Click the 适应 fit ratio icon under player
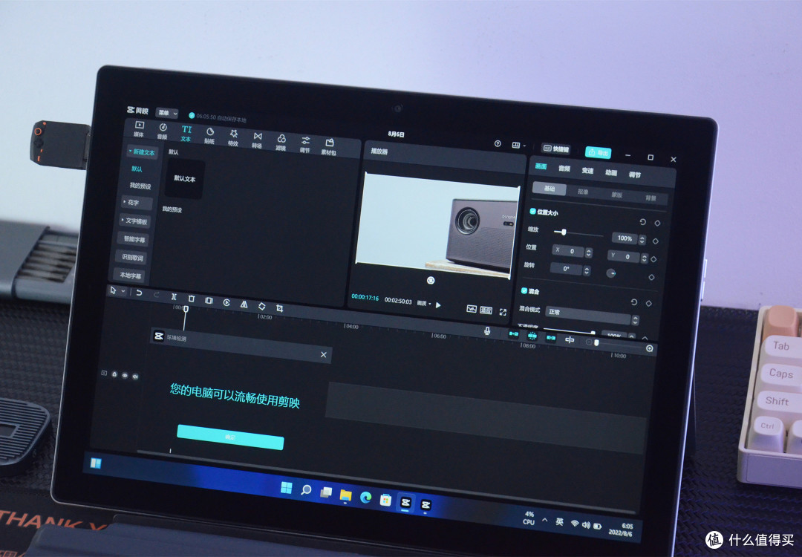This screenshot has width=802, height=557. pos(486,310)
